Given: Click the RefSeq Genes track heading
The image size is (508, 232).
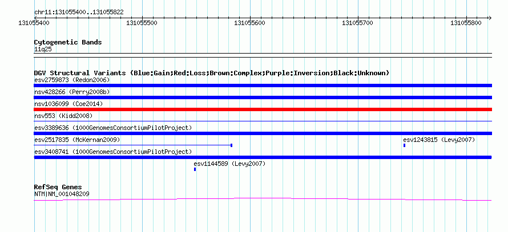Looking at the screenshot, I should pyautogui.click(x=58, y=187).
